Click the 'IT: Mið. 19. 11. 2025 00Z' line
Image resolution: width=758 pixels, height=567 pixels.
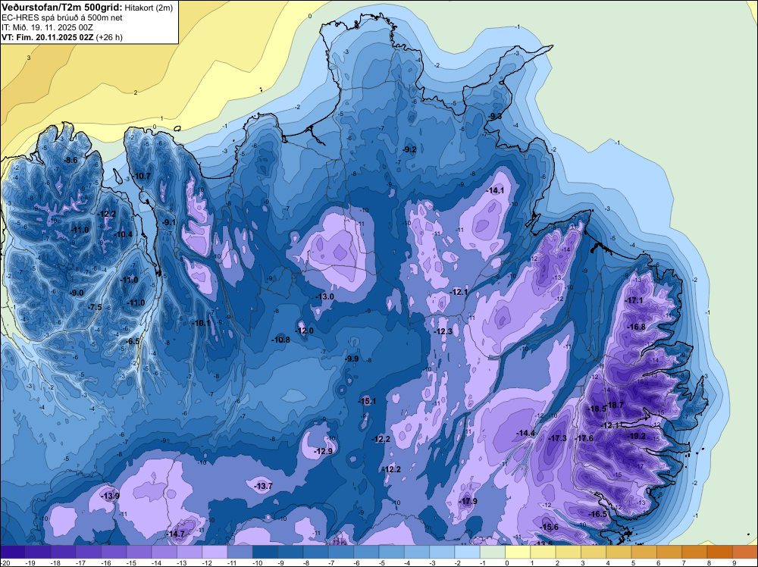pyautogui.click(x=46, y=27)
